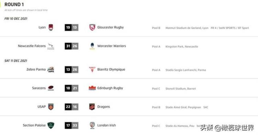The height and width of the screenshot is (135, 258).
Task: Click the Dragons team logo
Action: coord(92,107)
